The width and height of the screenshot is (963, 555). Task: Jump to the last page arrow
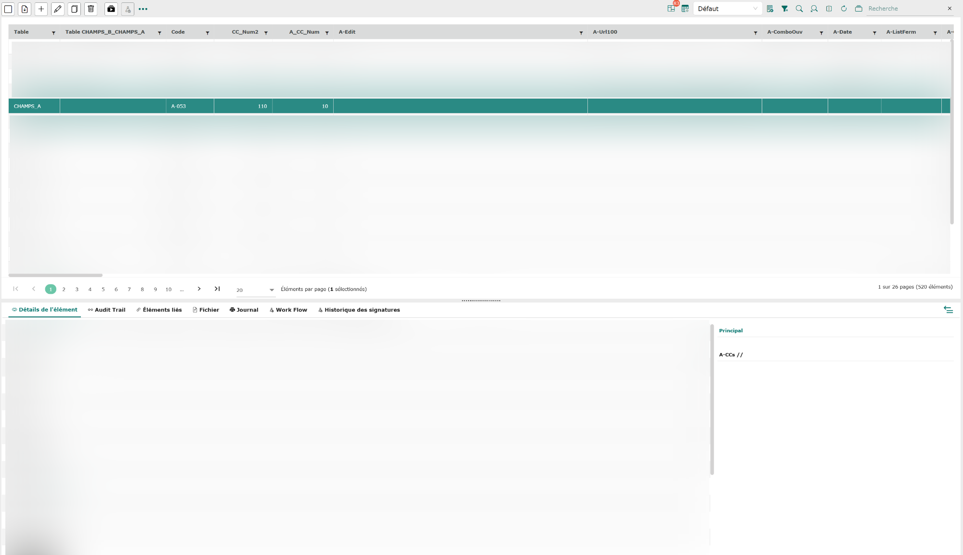pyautogui.click(x=217, y=289)
